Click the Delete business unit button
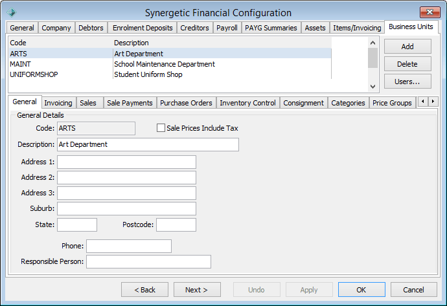The width and height of the screenshot is (447, 306). [407, 64]
